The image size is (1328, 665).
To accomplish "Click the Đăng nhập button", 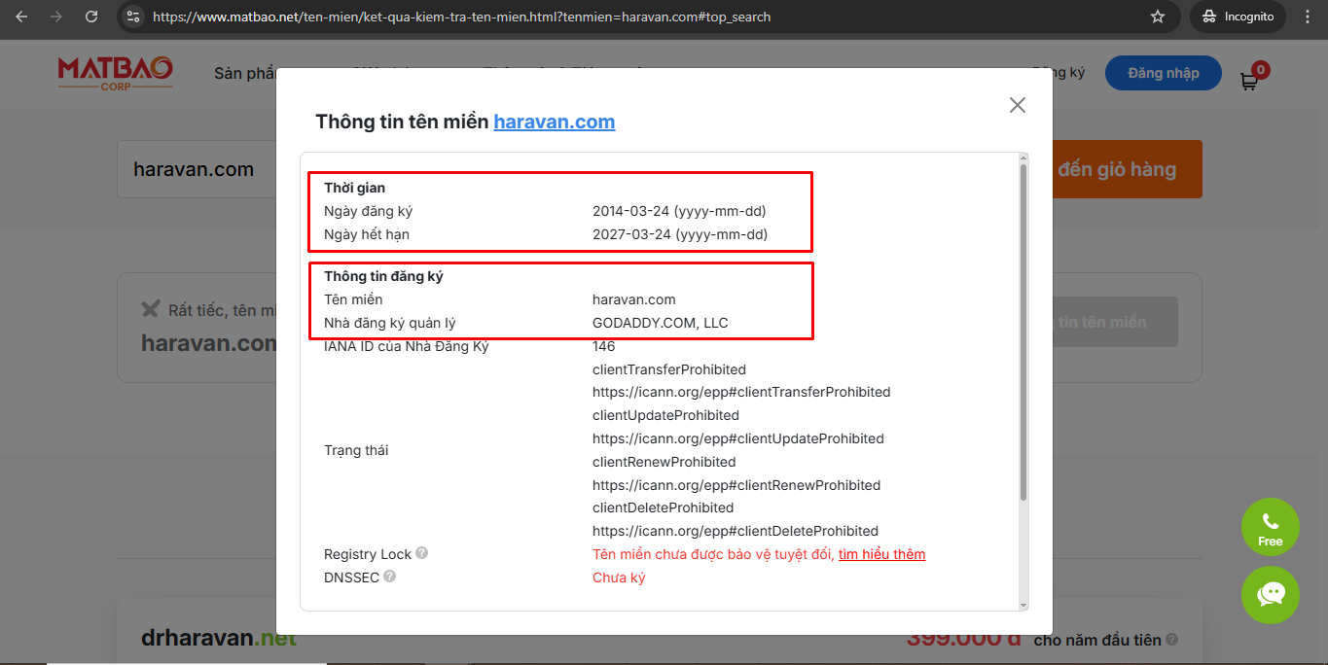I will (x=1164, y=73).
